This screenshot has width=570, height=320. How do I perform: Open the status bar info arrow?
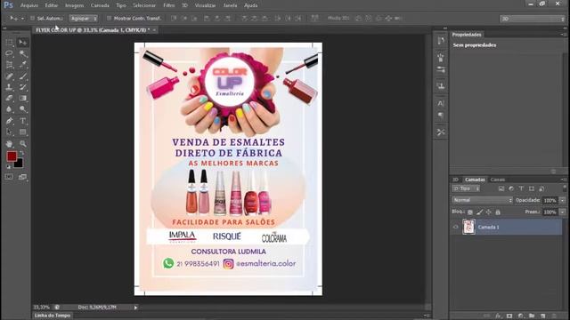click(x=135, y=308)
